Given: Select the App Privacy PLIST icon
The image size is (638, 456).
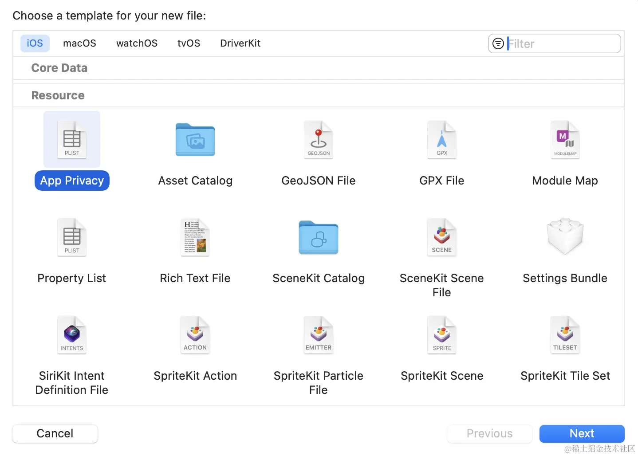Looking at the screenshot, I should pyautogui.click(x=72, y=139).
